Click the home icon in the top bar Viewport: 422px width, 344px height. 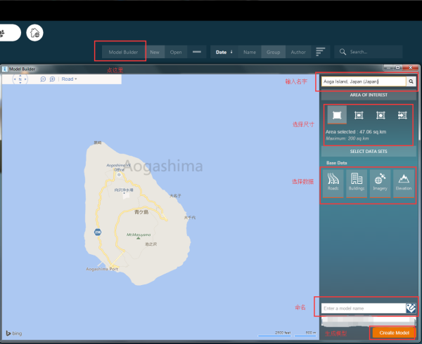[34, 33]
